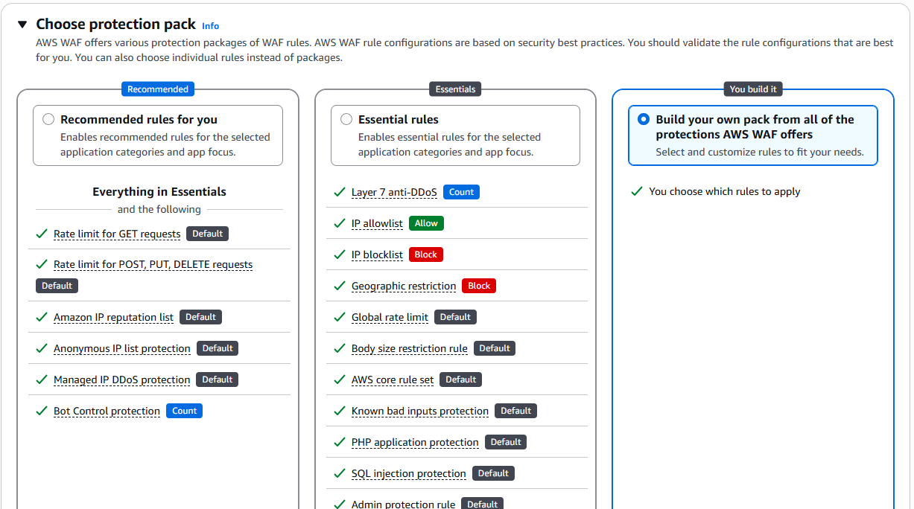This screenshot has width=914, height=509.
Task: Click Managed IP DDoS protection link
Action: [x=121, y=380]
